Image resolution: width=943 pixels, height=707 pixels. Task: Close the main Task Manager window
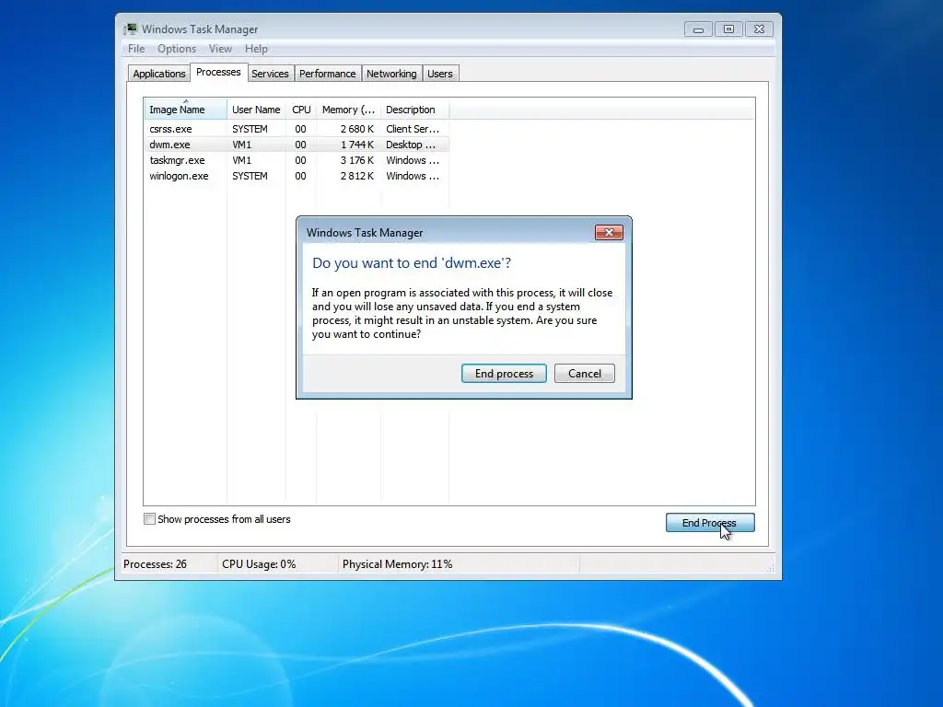pos(759,29)
